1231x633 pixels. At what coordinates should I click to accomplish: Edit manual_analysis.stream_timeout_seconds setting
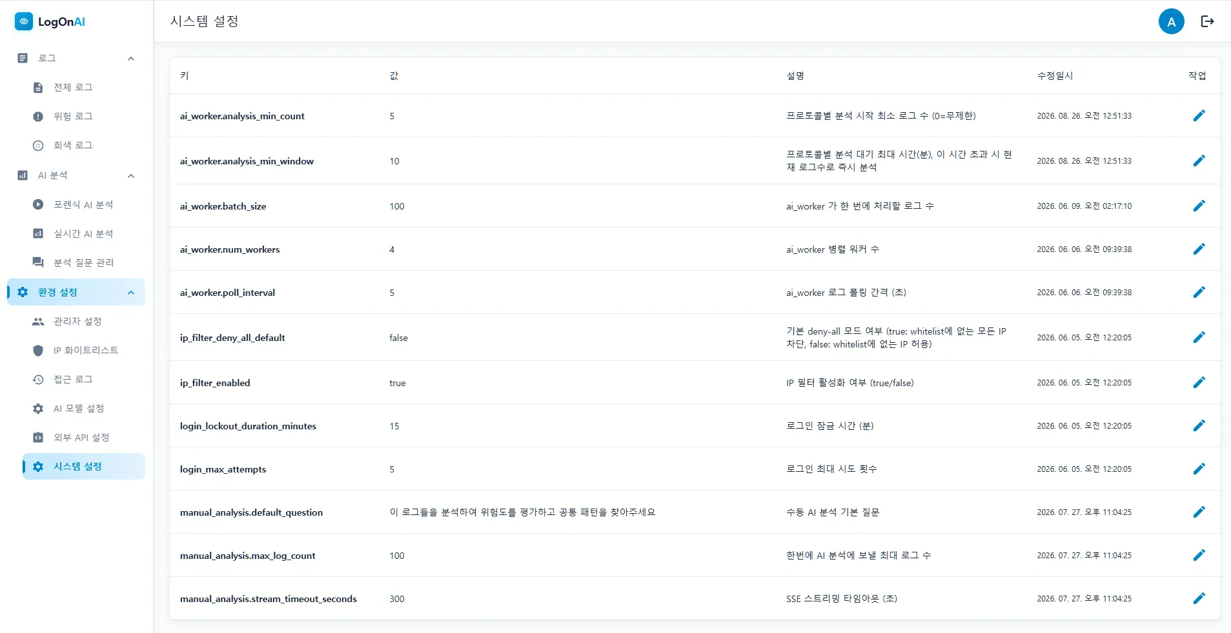1199,598
